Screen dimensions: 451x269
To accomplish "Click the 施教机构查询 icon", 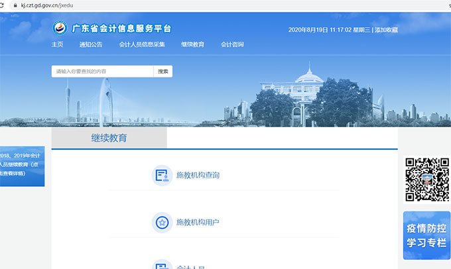I will 162,175.
